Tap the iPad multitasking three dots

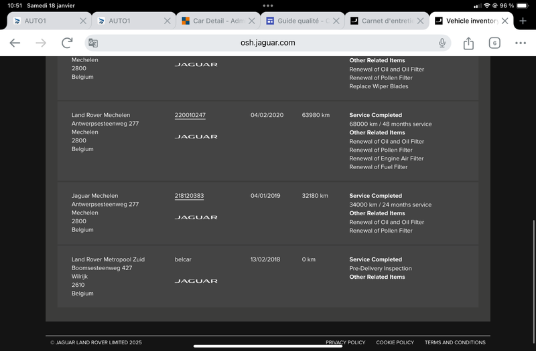tap(268, 5)
